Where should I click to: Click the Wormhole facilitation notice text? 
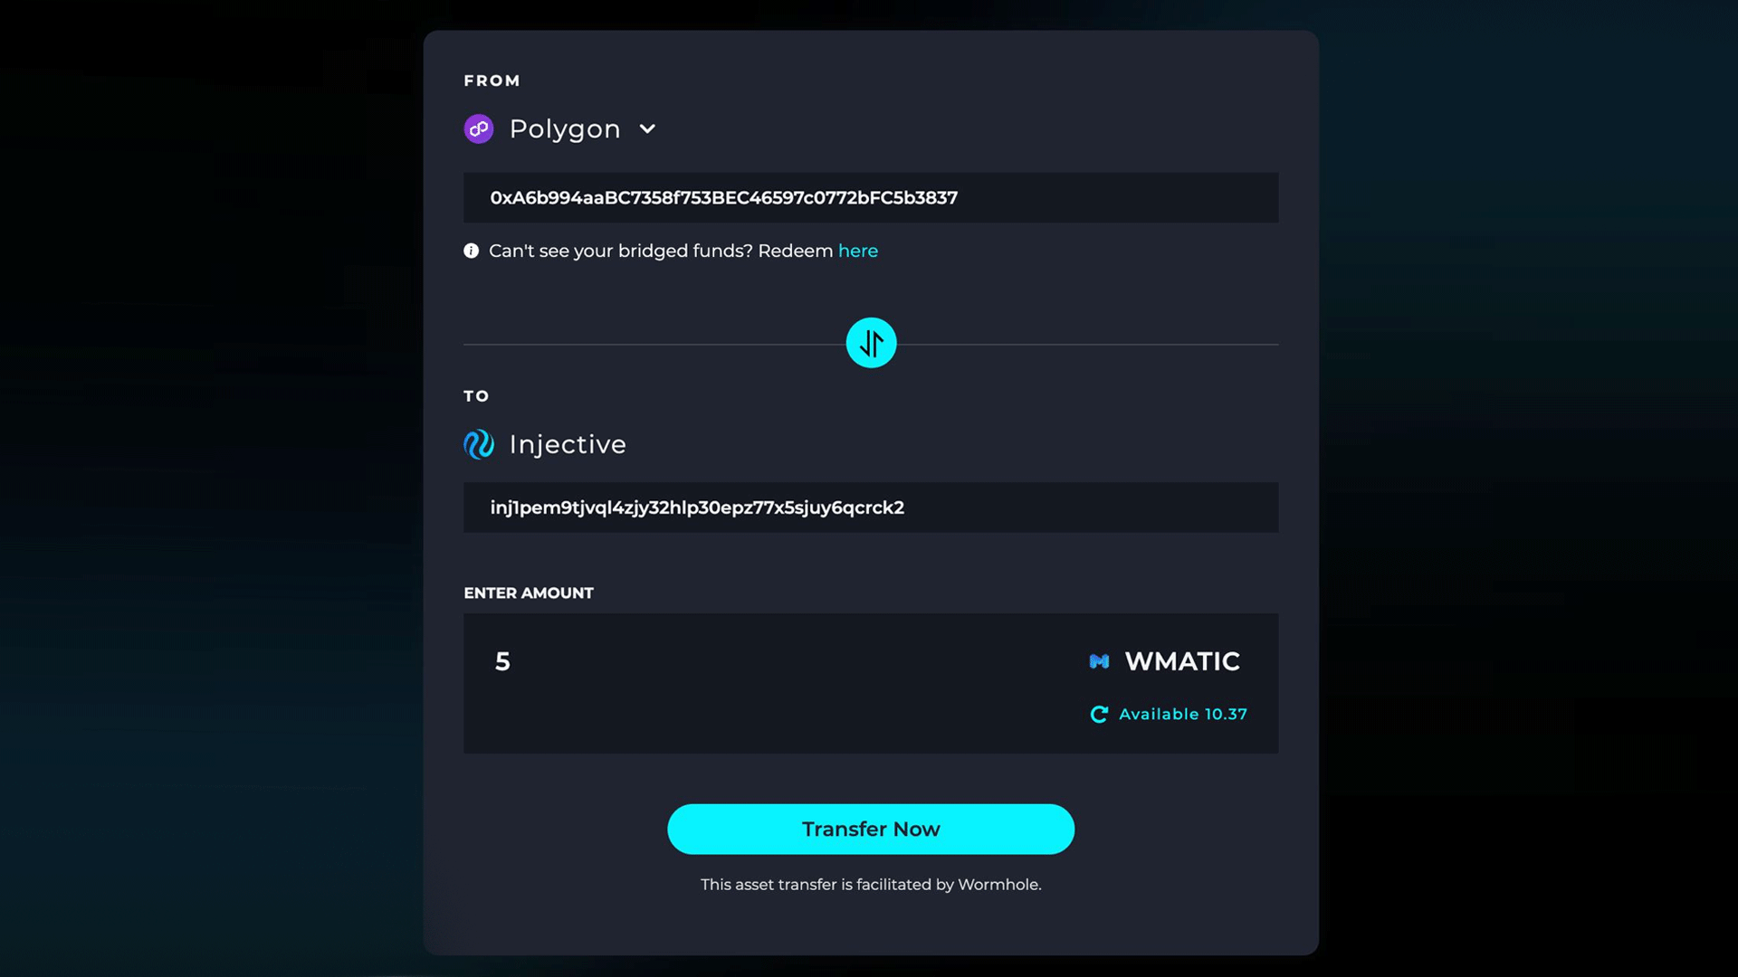tap(871, 885)
